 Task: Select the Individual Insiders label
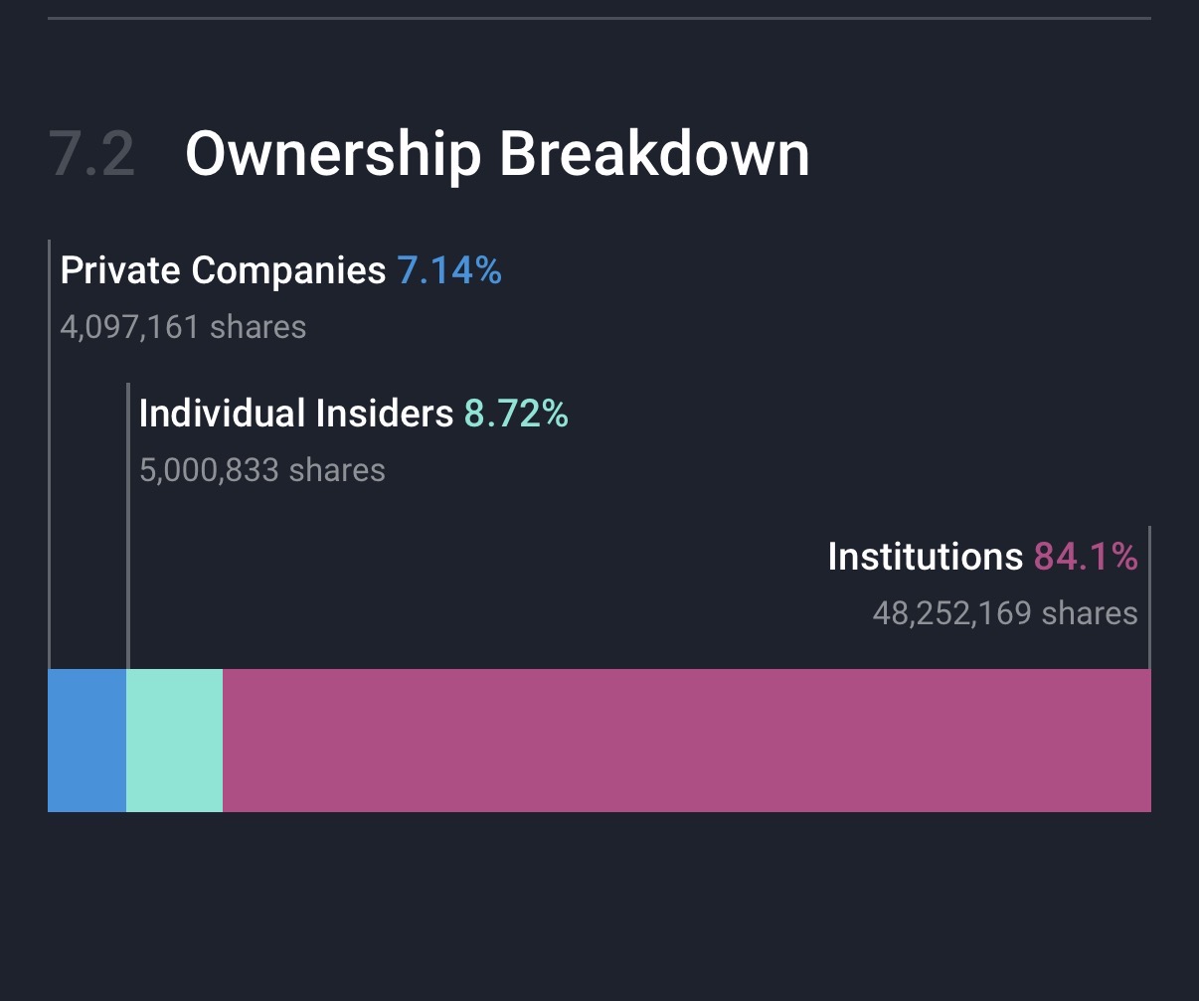pyautogui.click(x=296, y=414)
